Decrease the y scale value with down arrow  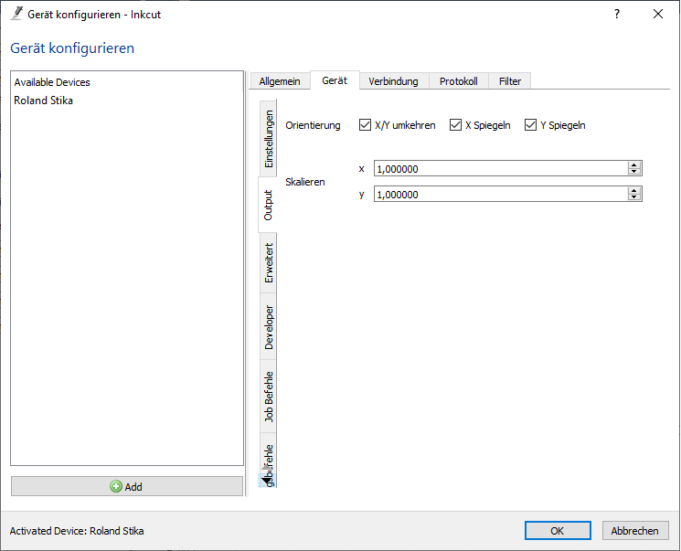point(633,197)
